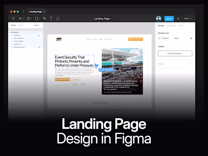Select the Frame tool

pyautogui.click(x=28, y=18)
